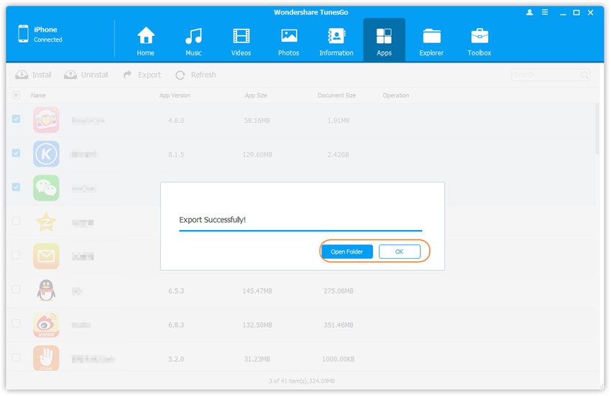
Task: Open the Home section icon
Action: pos(146,41)
